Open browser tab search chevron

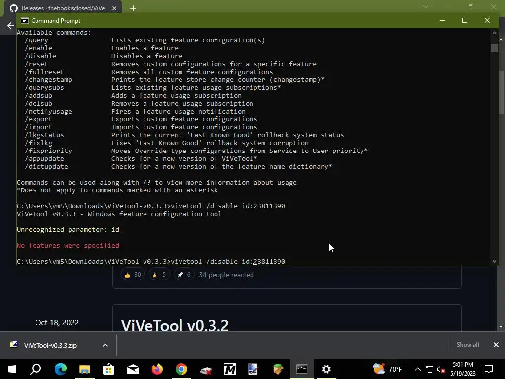426,7
